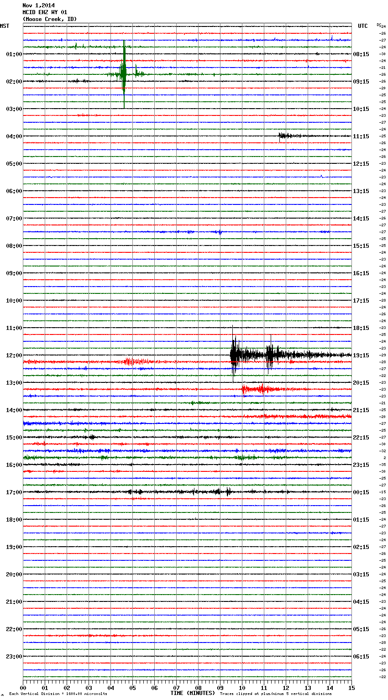Click minute 05 on the time axis
This screenshot has height=700, width=388.
pyautogui.click(x=133, y=688)
